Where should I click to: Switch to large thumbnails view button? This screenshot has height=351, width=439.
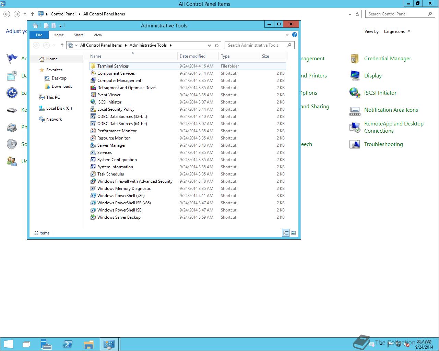point(293,233)
